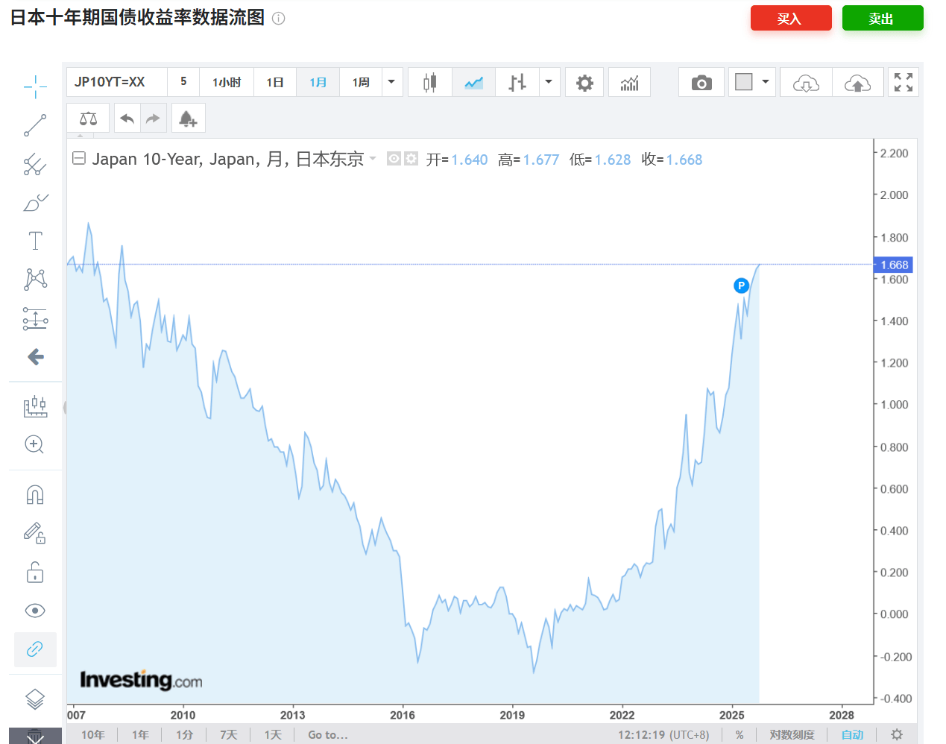Toggle hide all drawings with the eye icon
Viewport: 946px width, 744px height.
[35, 611]
